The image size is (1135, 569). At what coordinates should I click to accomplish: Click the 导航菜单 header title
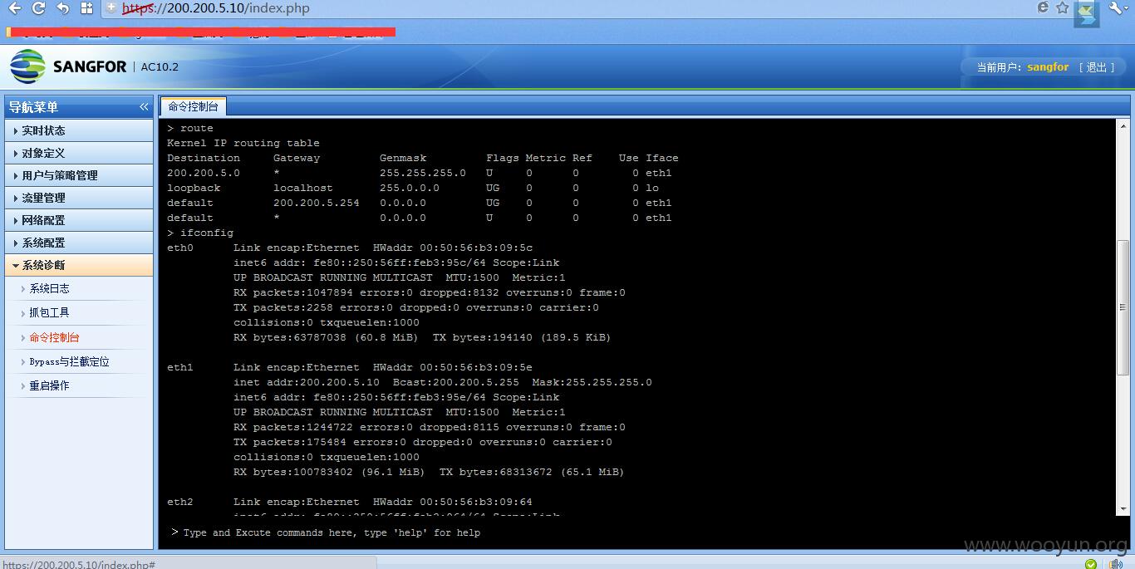pos(33,107)
